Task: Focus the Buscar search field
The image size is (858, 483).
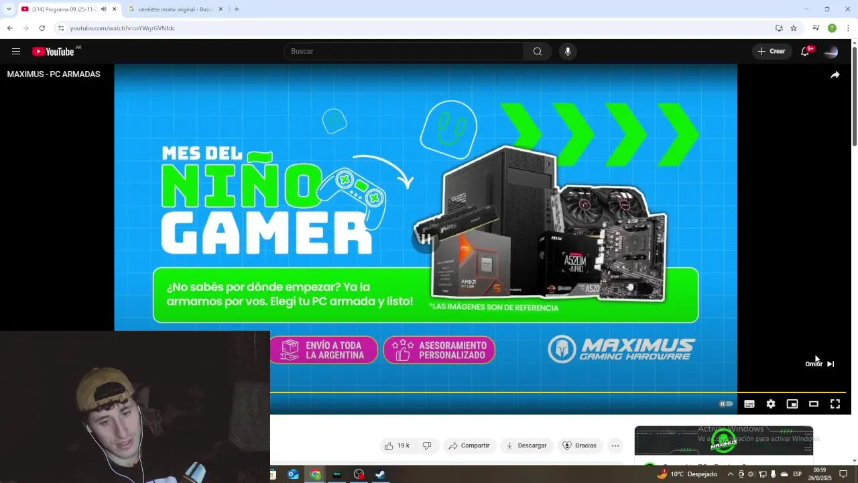Action: [x=404, y=52]
